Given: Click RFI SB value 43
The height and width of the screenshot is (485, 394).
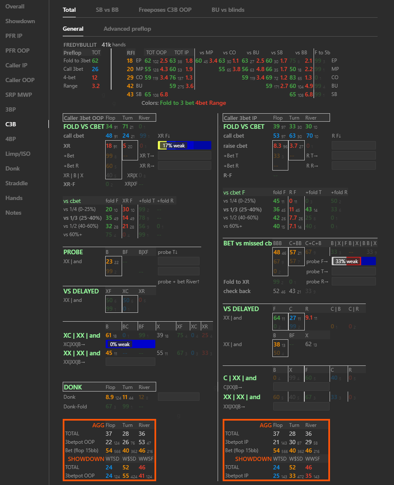Looking at the screenshot, I should click(x=130, y=94).
